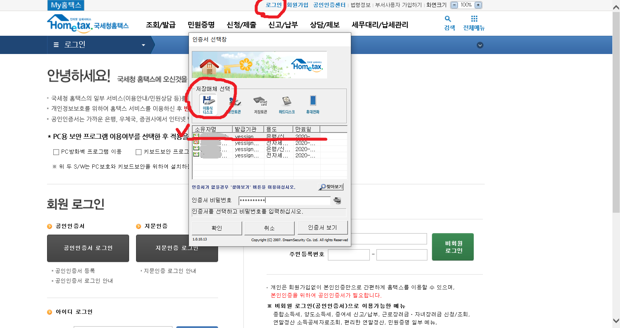Select the 저장토큰 smart card storage icon
620x328 pixels.
click(260, 105)
